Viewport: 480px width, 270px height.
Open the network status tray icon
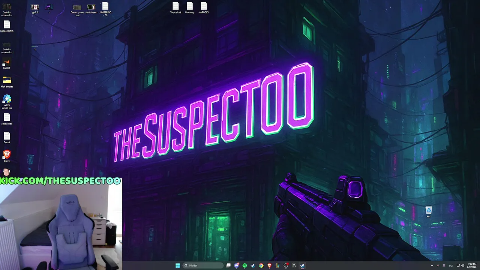(x=458, y=265)
